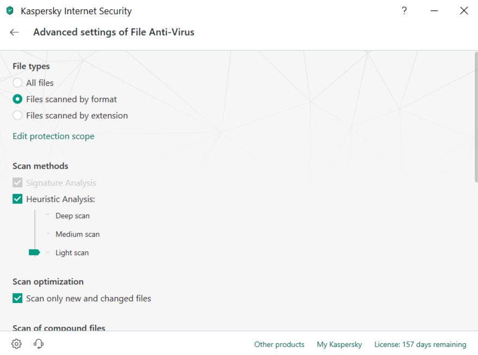Image resolution: width=478 pixels, height=355 pixels.
Task: Go to the My Kaspersky link
Action: [339, 345]
